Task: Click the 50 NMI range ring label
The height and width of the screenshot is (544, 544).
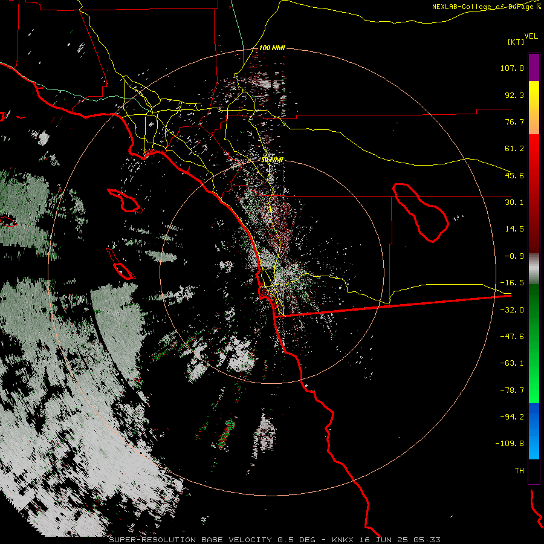Action: click(272, 160)
